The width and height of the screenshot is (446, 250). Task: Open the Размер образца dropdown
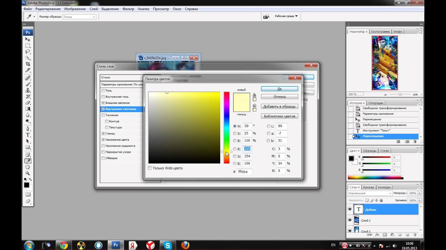(79, 17)
